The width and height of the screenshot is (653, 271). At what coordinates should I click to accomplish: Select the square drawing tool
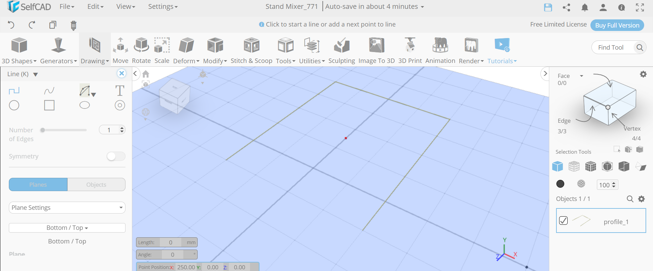[x=49, y=105]
